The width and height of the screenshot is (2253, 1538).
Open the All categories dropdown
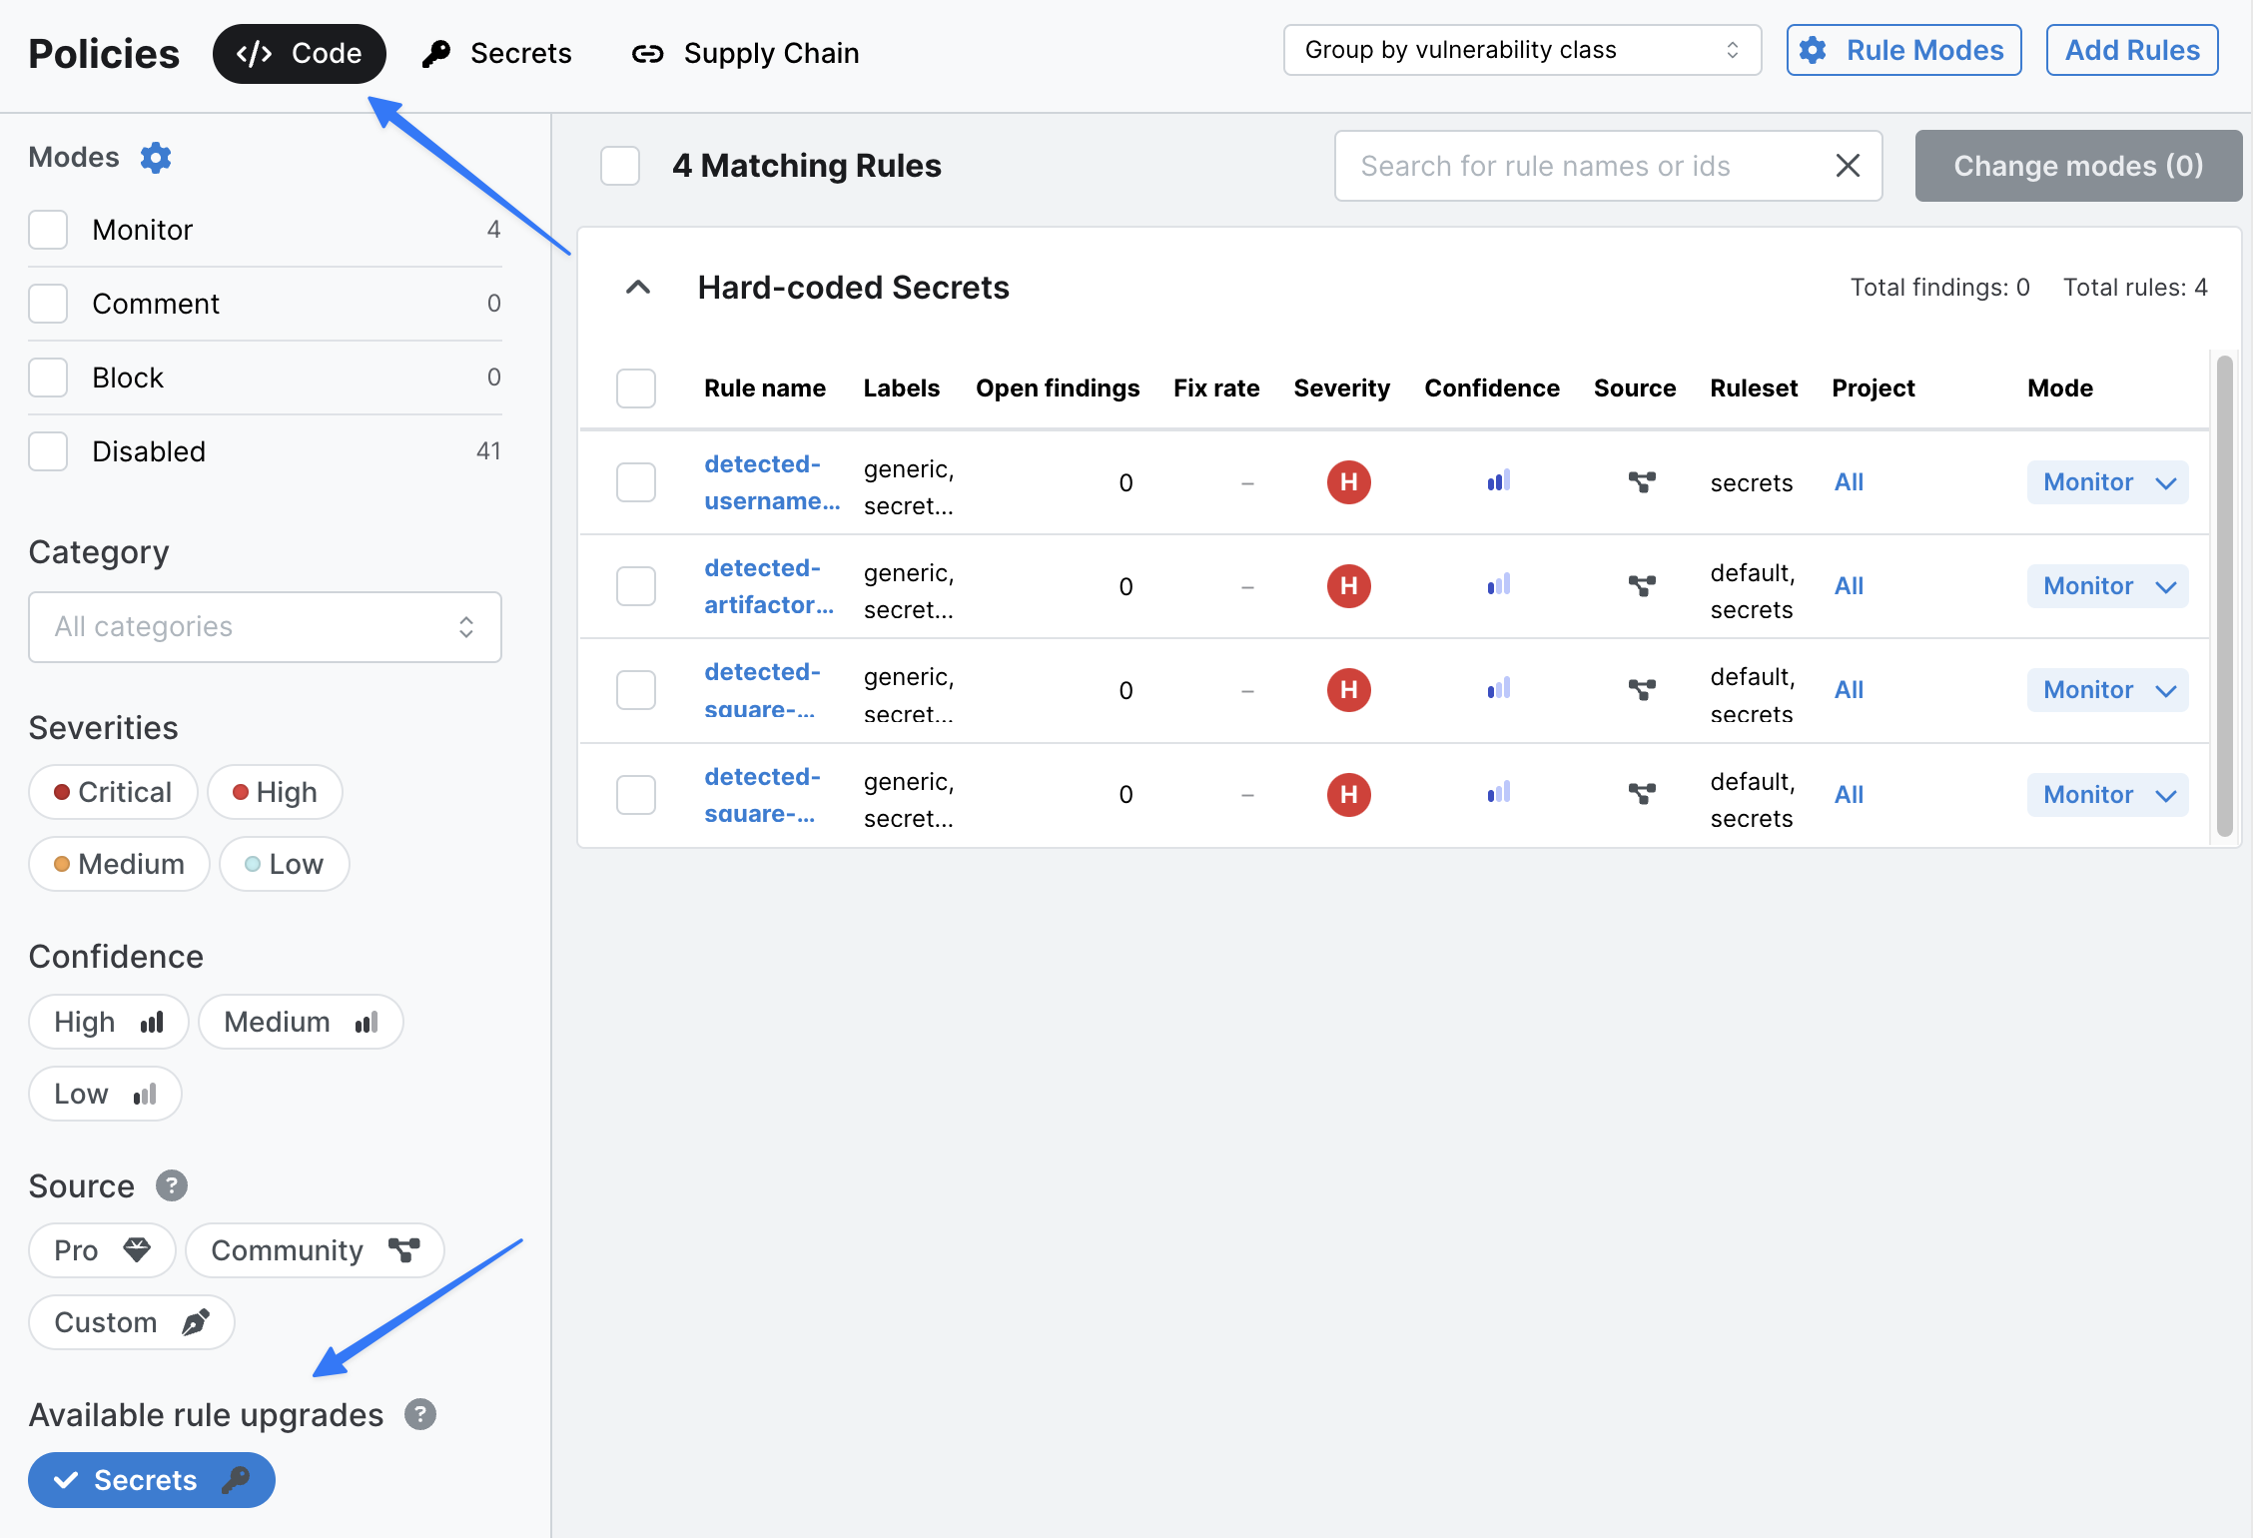point(265,627)
